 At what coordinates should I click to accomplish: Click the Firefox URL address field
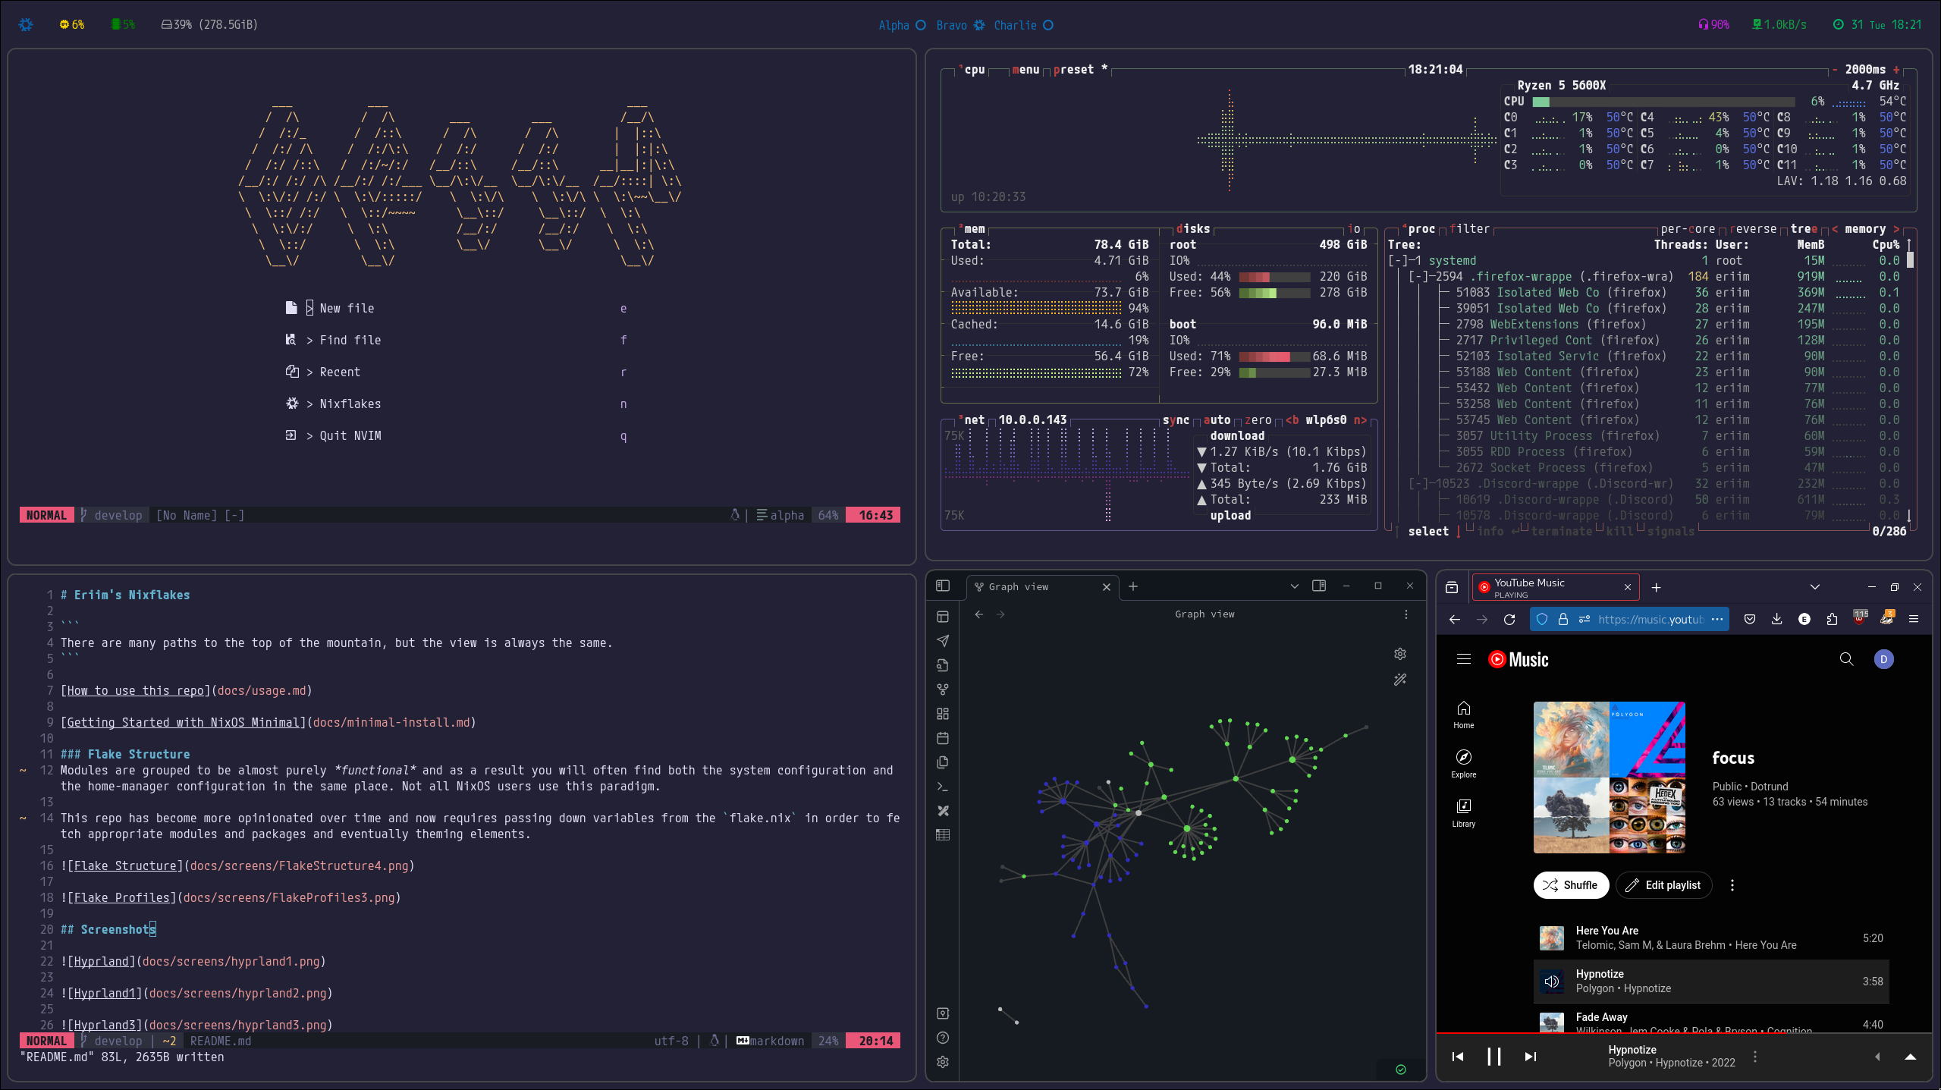pos(1650,619)
